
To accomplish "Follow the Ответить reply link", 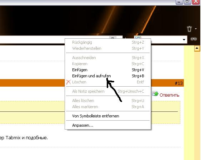I will (169, 95).
